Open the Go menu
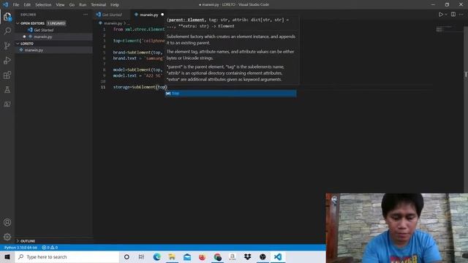Viewport: 468px width, 263px height. coord(72,5)
